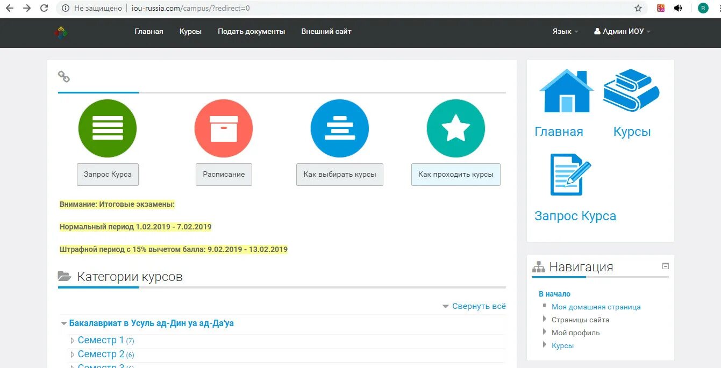
Task: Expand Мой профиль in navigation tree
Action: (x=545, y=332)
